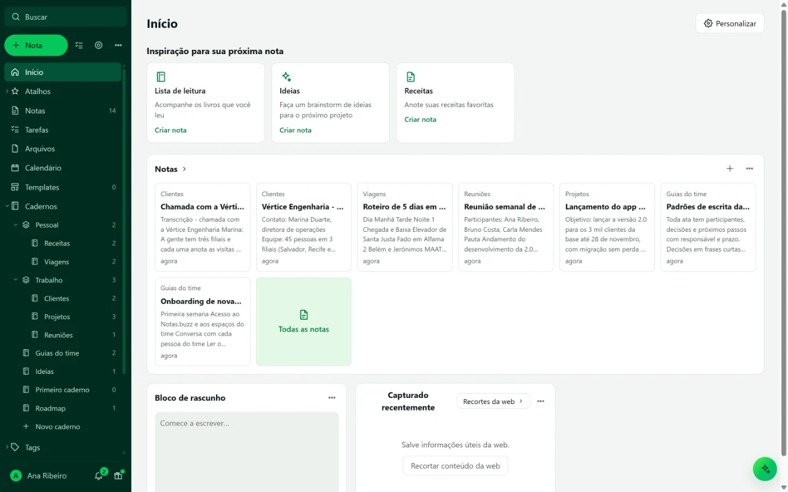
Task: Expand the Atalhos section chevron
Action: coord(7,91)
